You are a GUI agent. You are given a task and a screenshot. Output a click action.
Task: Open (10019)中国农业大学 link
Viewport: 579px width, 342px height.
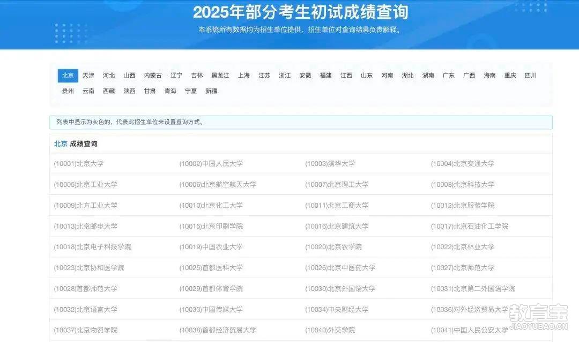pos(211,247)
